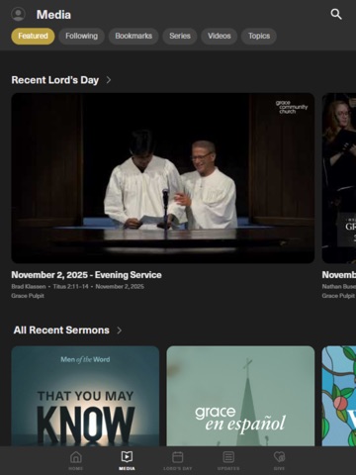Open the Topics chip
356x475 pixels.
pos(259,36)
